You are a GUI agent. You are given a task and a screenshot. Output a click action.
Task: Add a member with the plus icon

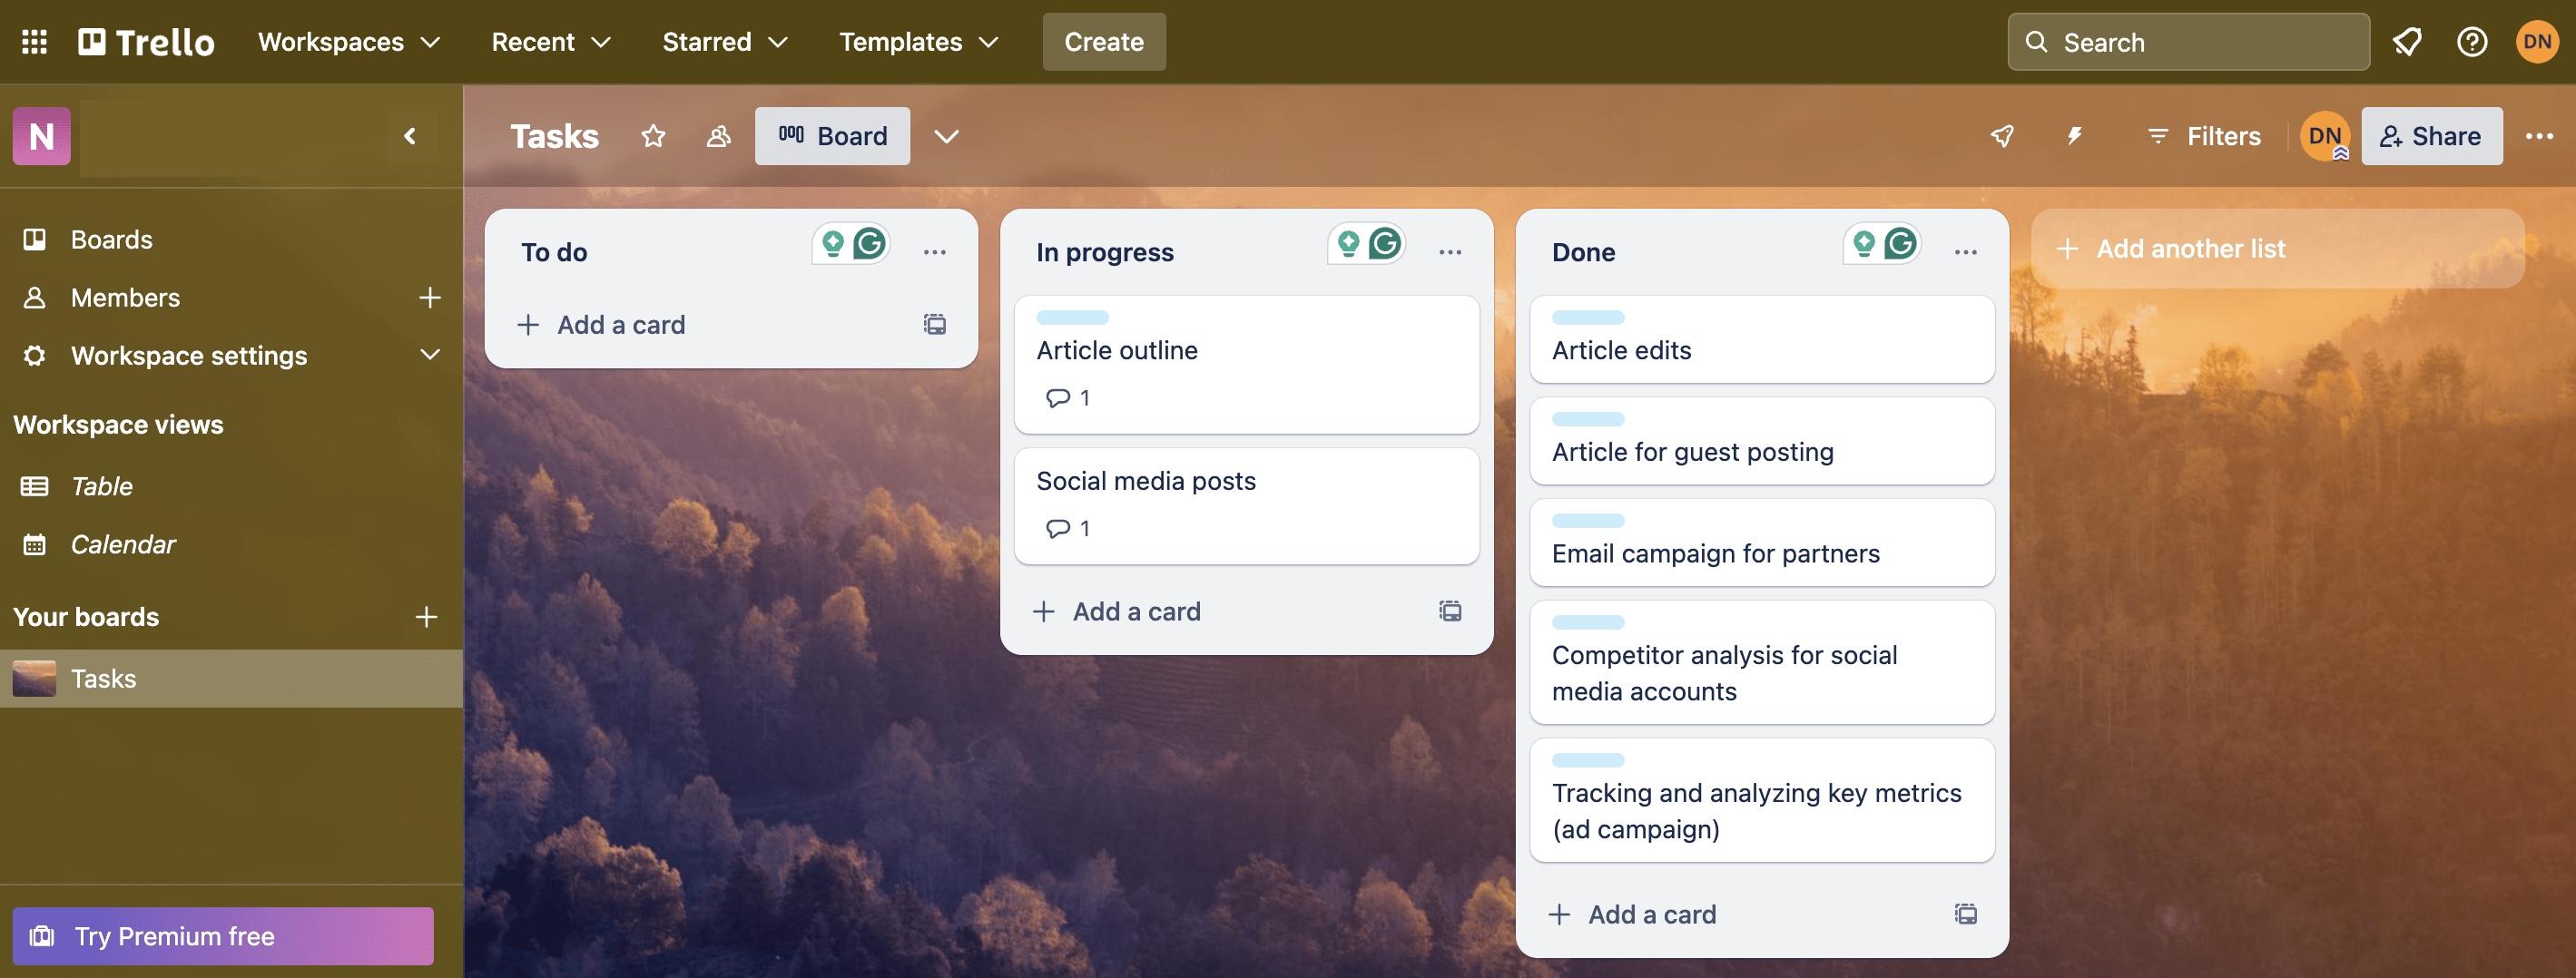point(429,298)
